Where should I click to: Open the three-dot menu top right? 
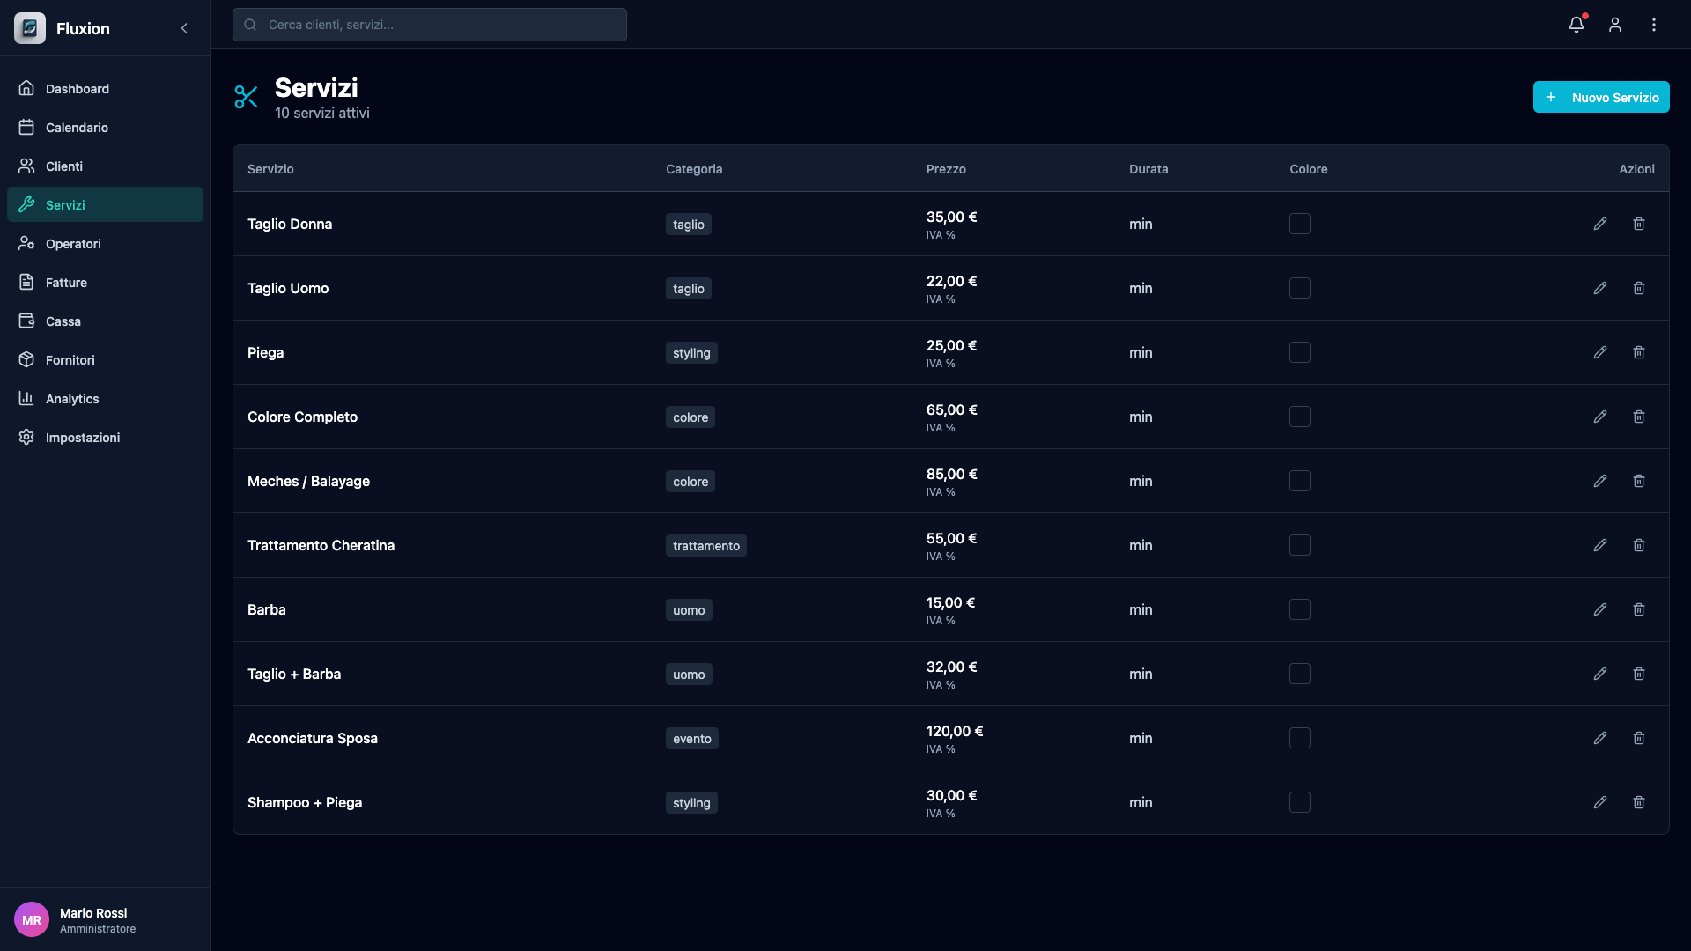(1654, 25)
